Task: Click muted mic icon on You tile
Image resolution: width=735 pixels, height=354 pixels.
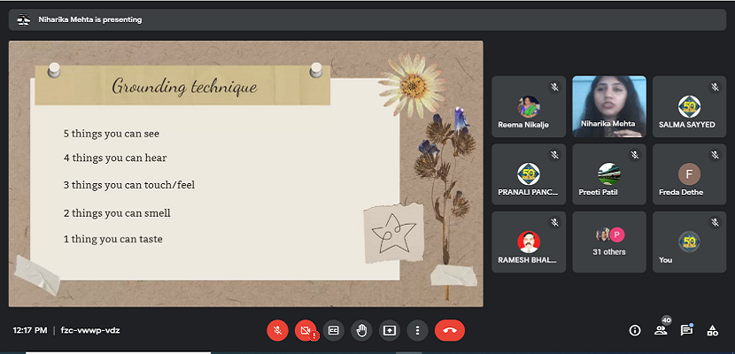Action: pos(716,222)
